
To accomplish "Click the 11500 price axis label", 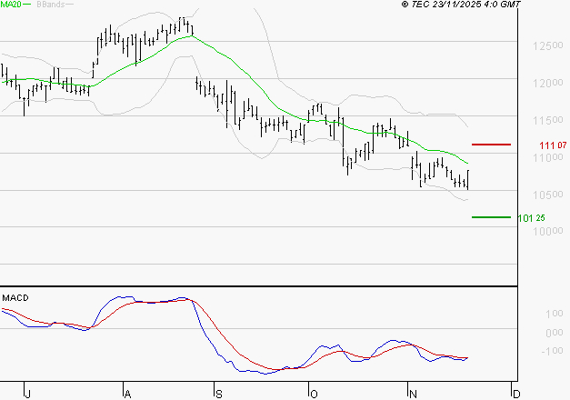I will pos(548,120).
